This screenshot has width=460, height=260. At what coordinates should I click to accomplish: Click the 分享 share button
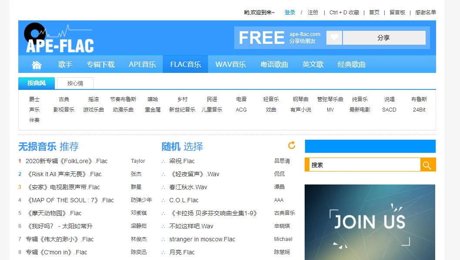[x=384, y=38]
